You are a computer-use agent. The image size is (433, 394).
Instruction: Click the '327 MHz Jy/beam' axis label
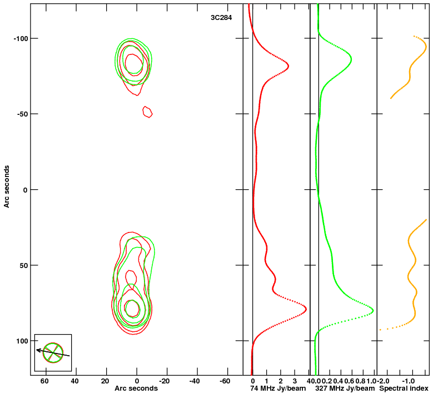tap(345, 388)
